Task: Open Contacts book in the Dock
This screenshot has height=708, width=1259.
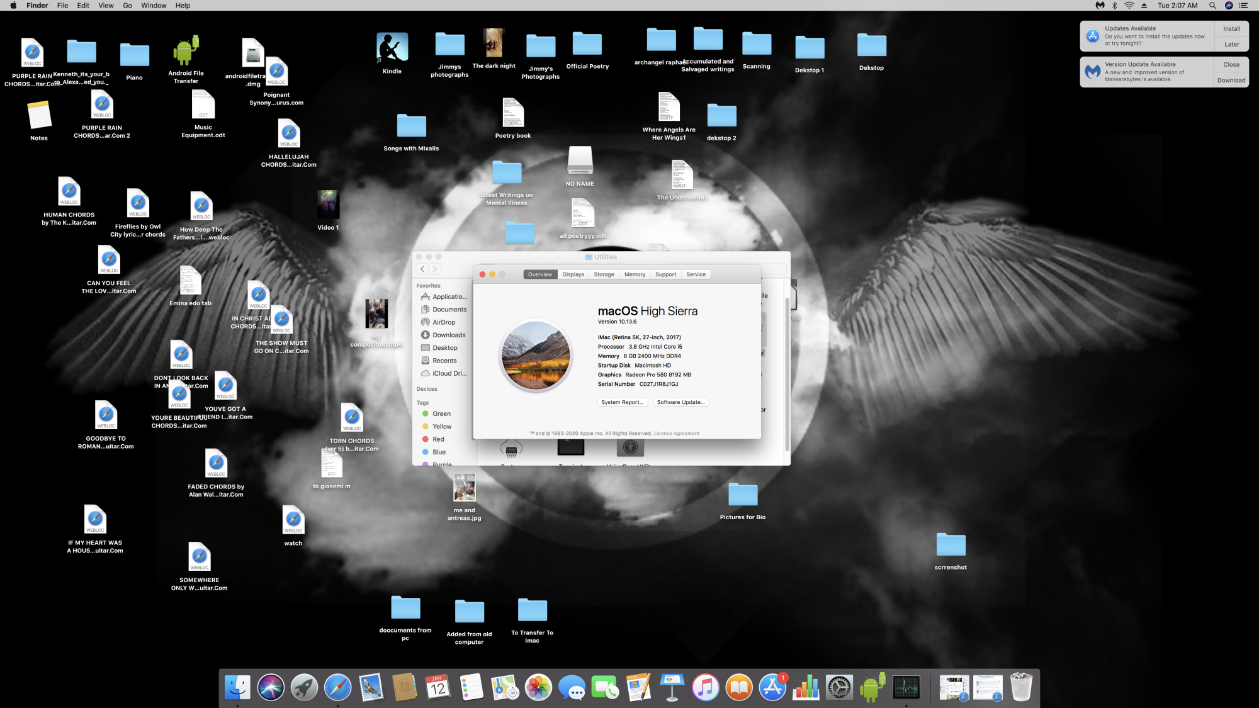Action: (x=405, y=687)
